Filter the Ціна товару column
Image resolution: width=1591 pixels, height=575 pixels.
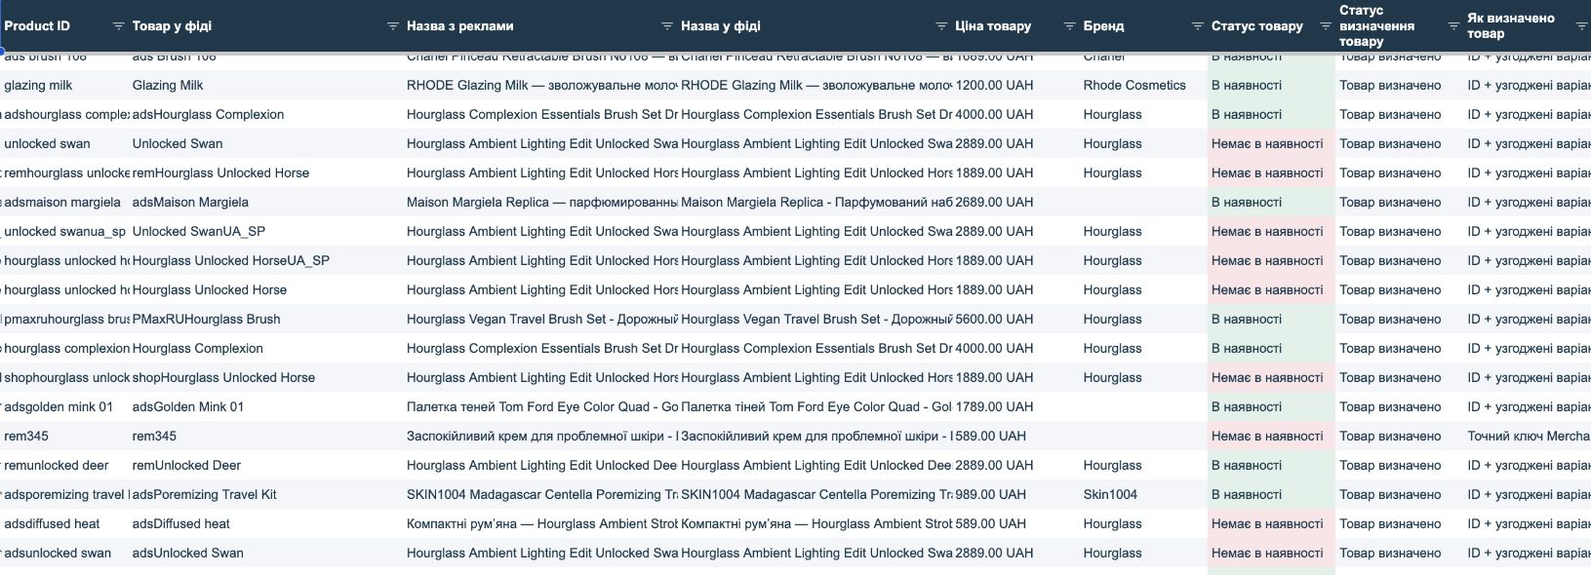tap(1069, 26)
